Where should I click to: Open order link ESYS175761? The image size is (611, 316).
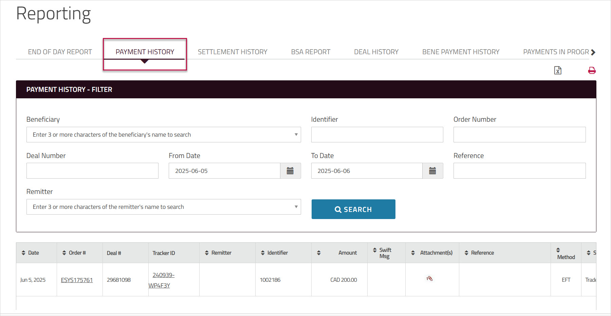[x=77, y=280]
